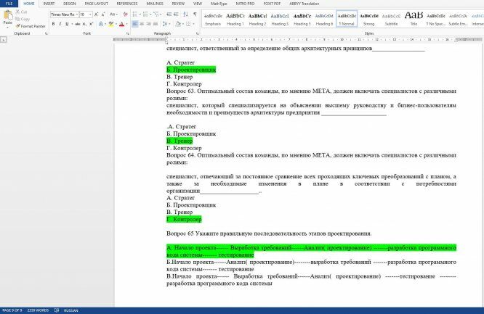This screenshot has height=314, width=484.
Task: Switch to the INSERT tab
Action: pyautogui.click(x=49, y=4)
